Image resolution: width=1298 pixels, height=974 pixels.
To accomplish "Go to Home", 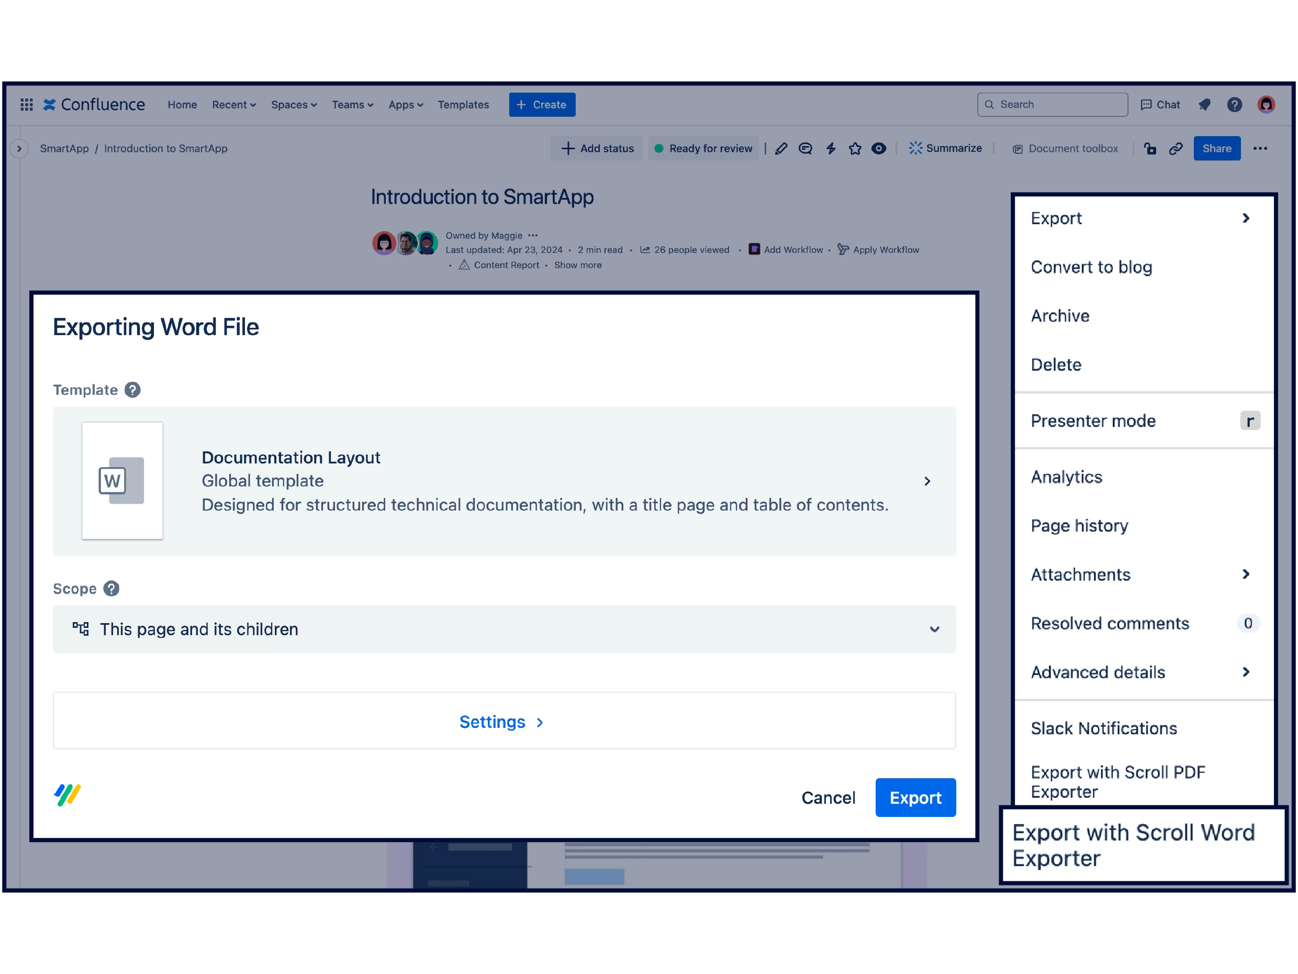I will pyautogui.click(x=182, y=105).
